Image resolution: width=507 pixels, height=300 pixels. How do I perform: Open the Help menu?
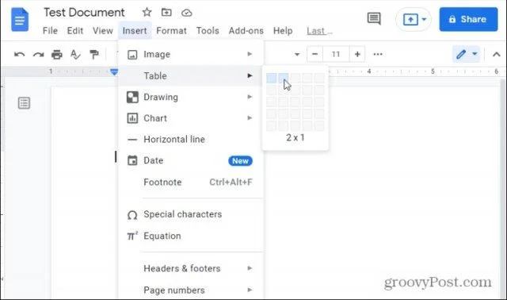pos(283,31)
